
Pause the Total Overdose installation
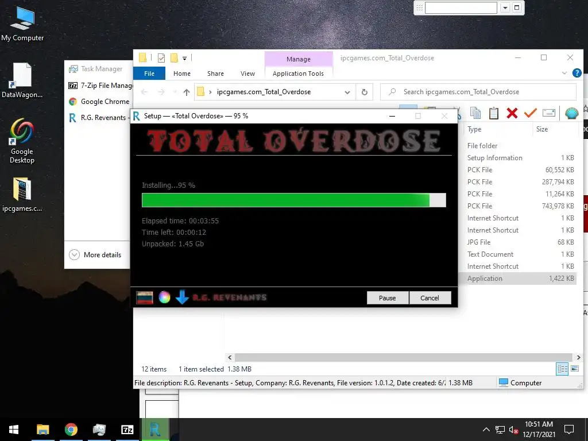coord(388,298)
